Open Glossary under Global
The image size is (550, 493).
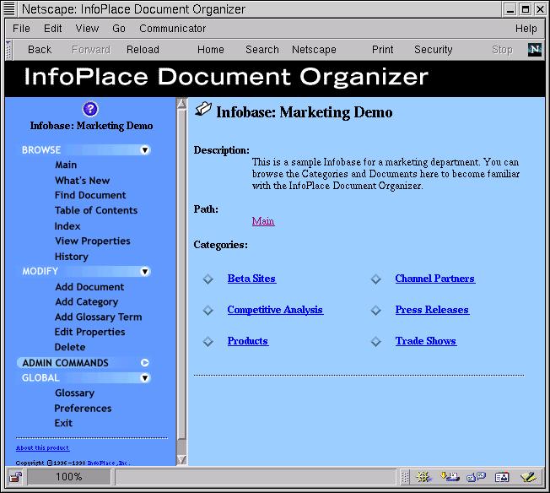coord(74,393)
